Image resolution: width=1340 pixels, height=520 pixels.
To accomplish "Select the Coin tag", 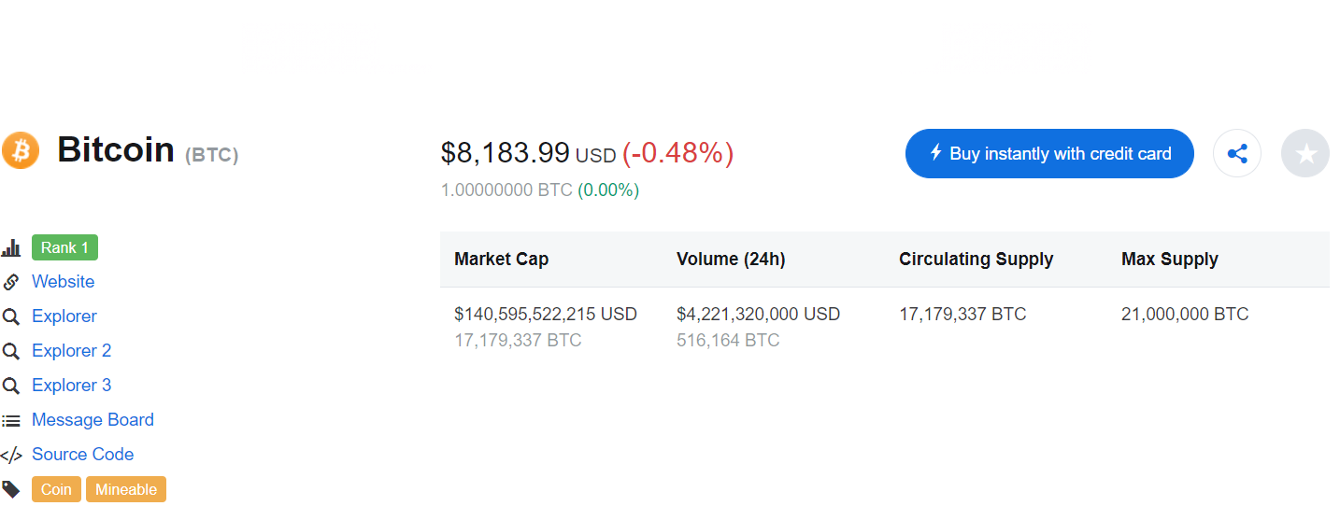I will [x=56, y=489].
